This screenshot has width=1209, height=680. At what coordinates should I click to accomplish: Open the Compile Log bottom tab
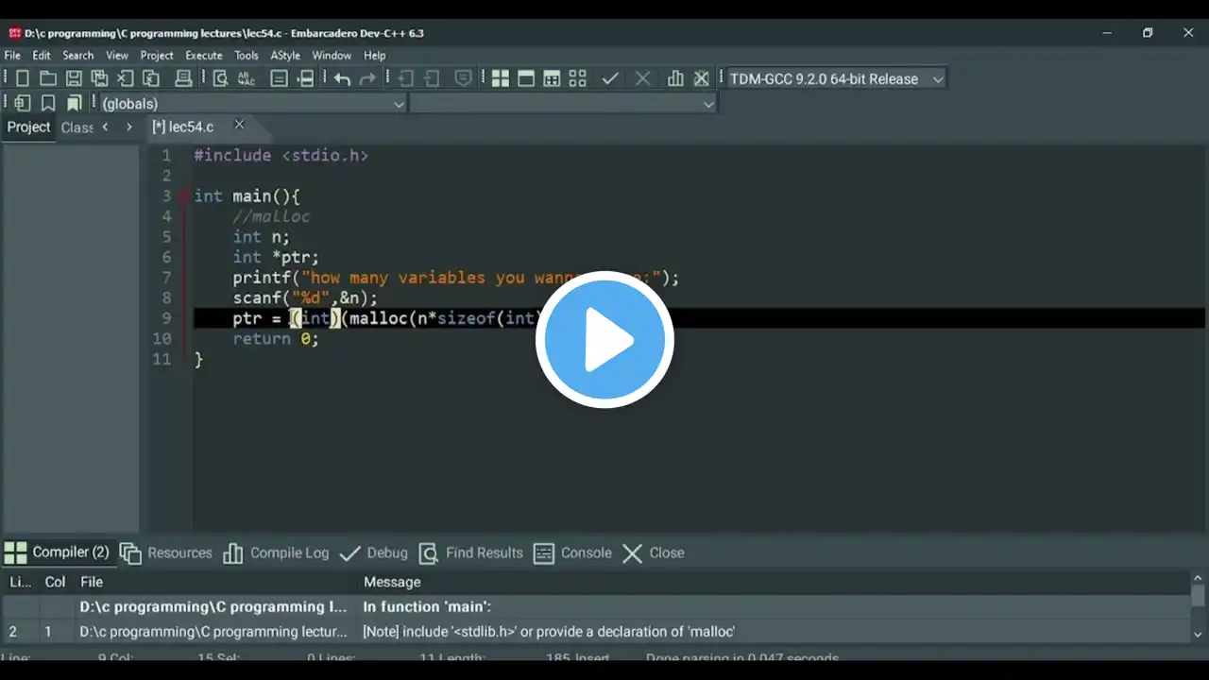coord(276,552)
